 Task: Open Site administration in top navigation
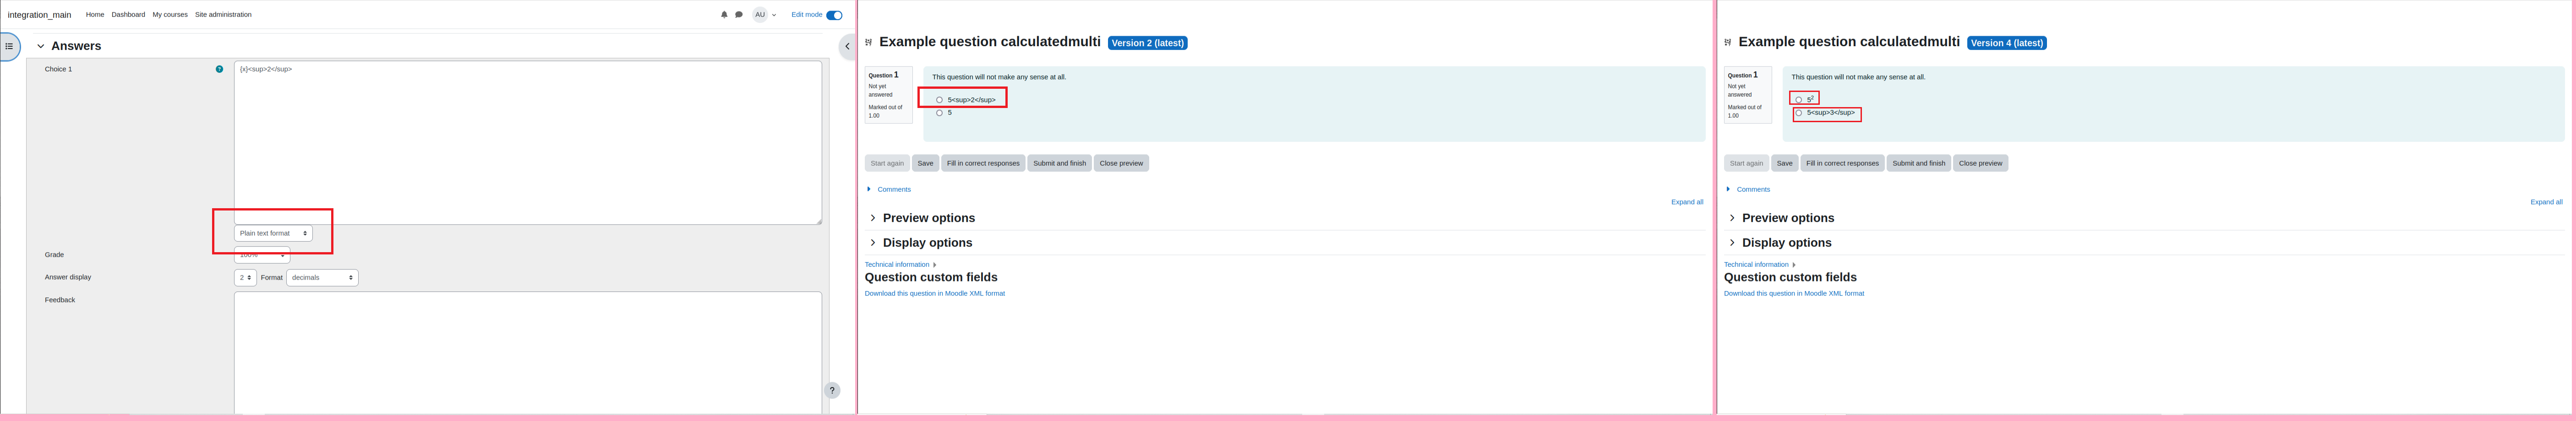(x=223, y=15)
